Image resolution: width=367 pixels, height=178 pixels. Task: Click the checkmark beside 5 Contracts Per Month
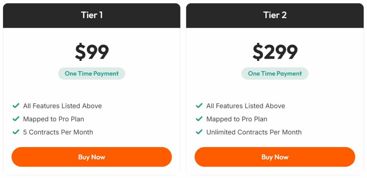(x=16, y=132)
